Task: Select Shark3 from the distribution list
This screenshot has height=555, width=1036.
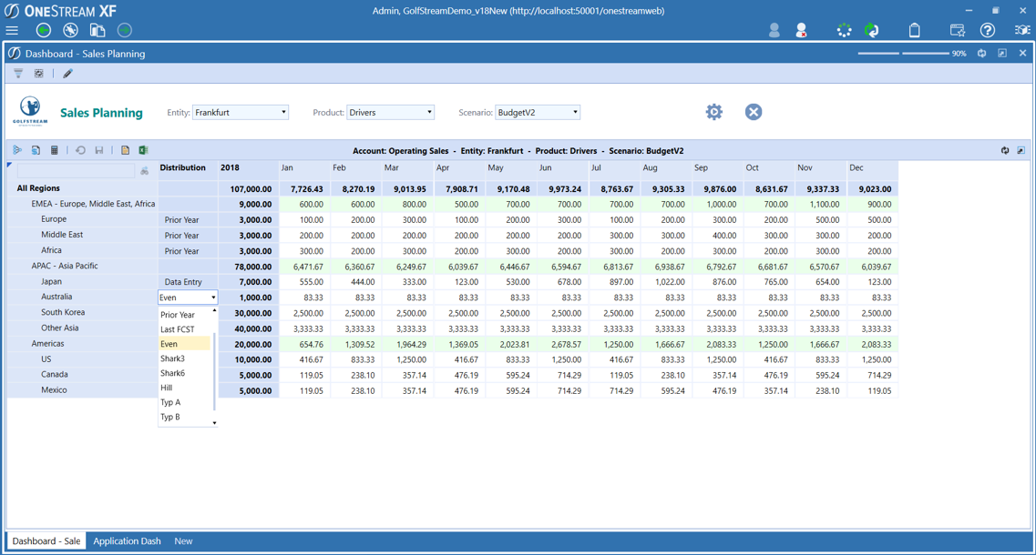Action: coord(173,358)
